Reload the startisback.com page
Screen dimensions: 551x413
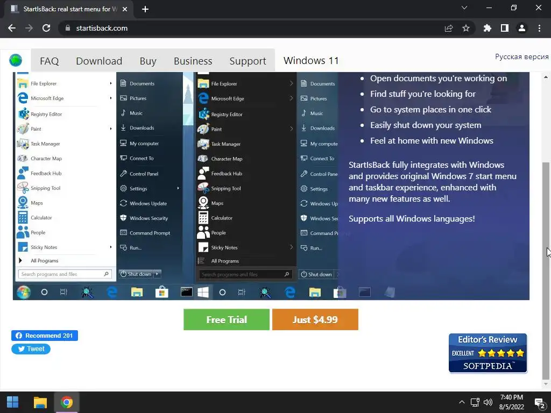tap(46, 28)
